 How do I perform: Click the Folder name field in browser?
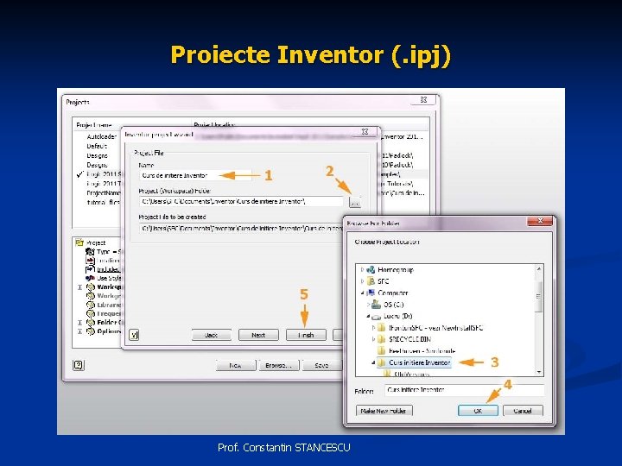[464, 390]
